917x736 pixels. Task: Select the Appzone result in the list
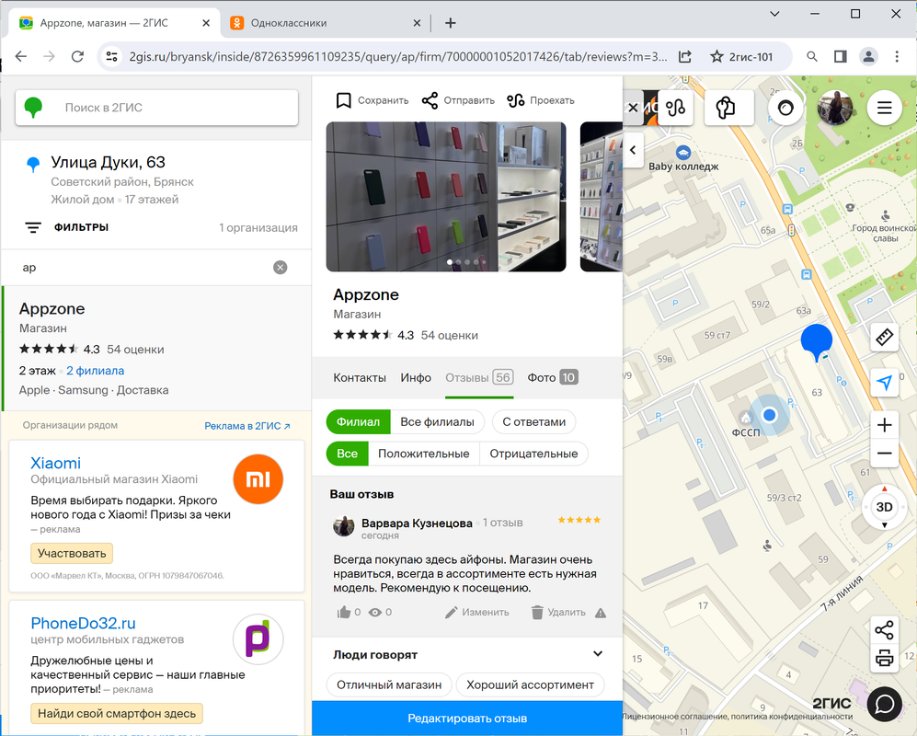[x=156, y=348]
